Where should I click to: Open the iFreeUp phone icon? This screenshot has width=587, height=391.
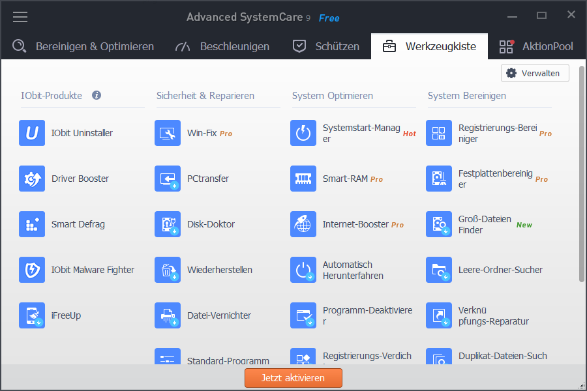click(x=32, y=315)
